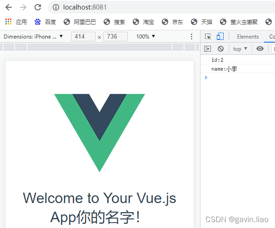Create a live expression with eye icon
Screen dimensions: 275x228
260,49
